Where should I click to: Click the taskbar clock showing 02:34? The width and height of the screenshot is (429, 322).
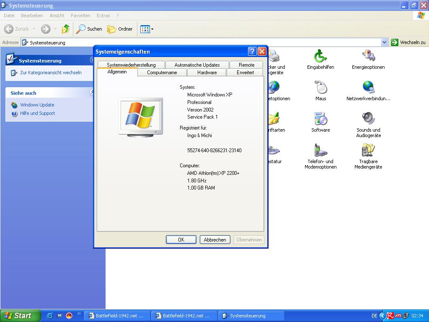[x=417, y=316]
